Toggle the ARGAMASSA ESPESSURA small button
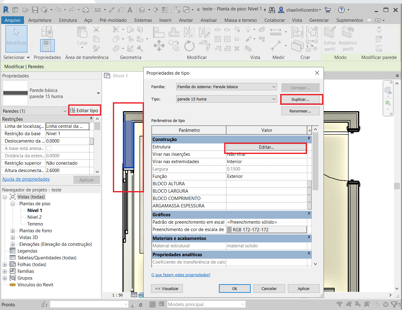The height and width of the screenshot is (310, 402). point(309,206)
